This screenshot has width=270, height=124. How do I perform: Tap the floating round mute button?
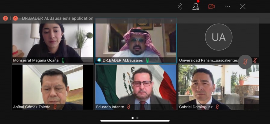click(245, 62)
